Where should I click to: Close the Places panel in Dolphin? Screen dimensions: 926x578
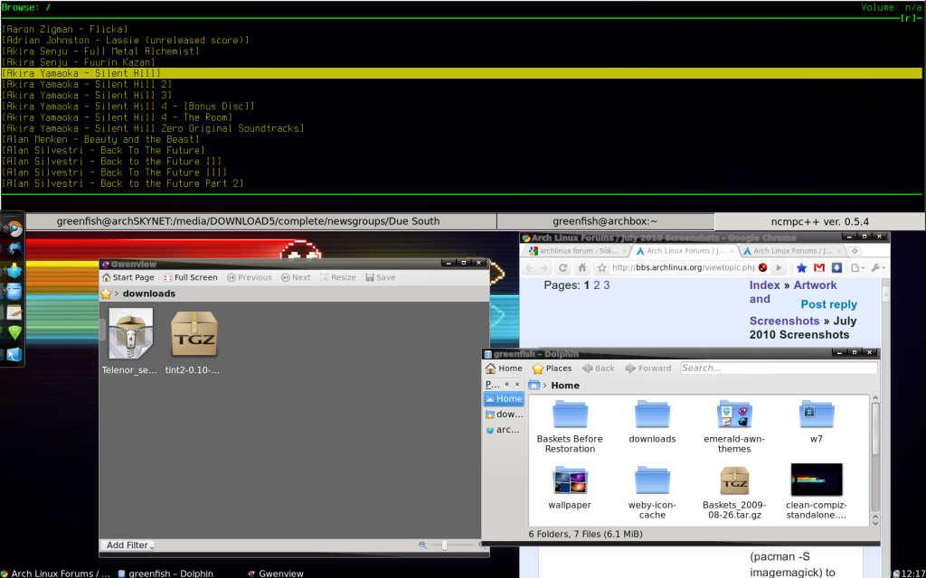[x=517, y=384]
